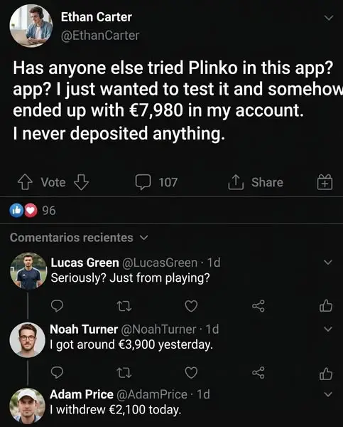
Task: Thumbs up Lucas Green's comment
Action: tap(326, 305)
